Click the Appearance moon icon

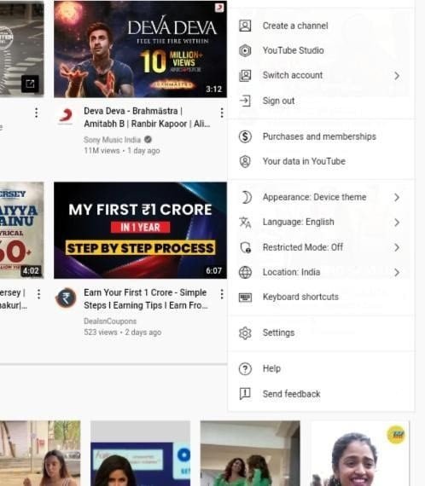(246, 197)
